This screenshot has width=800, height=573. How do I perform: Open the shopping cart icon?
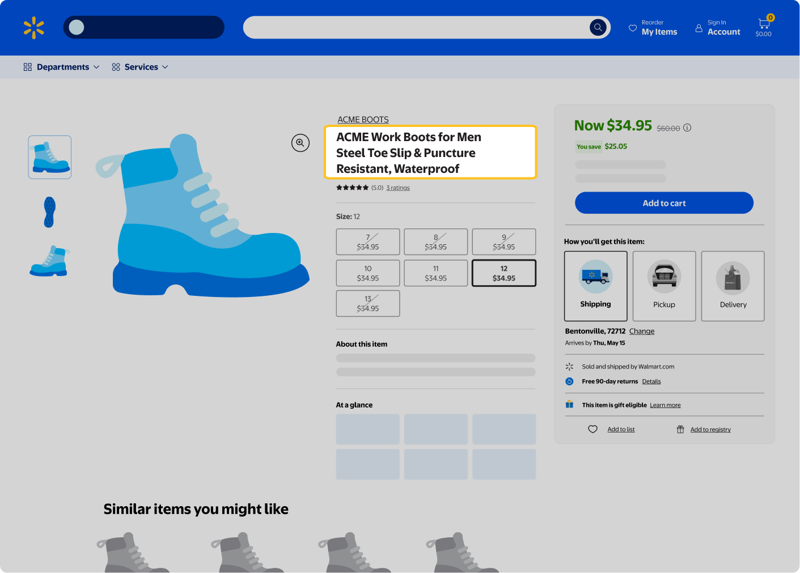(764, 24)
